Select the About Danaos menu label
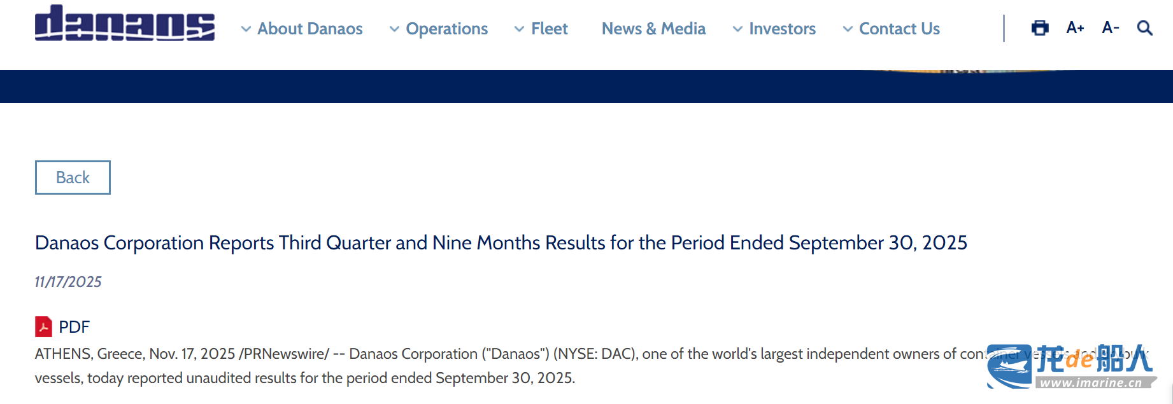1173x404 pixels. 310,29
